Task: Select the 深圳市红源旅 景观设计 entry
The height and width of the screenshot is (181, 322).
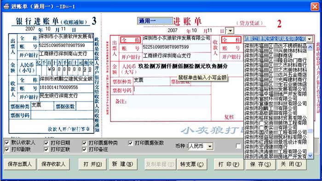Action: point(276,142)
